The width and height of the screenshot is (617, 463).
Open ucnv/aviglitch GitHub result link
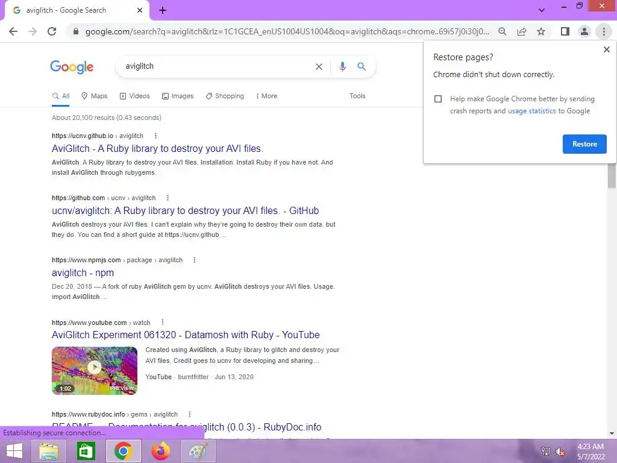pyautogui.click(x=186, y=211)
